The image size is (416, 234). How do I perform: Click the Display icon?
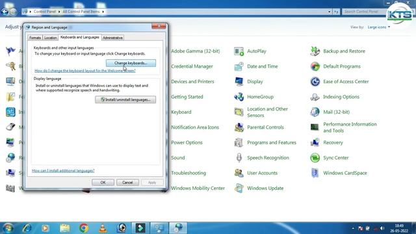point(239,81)
